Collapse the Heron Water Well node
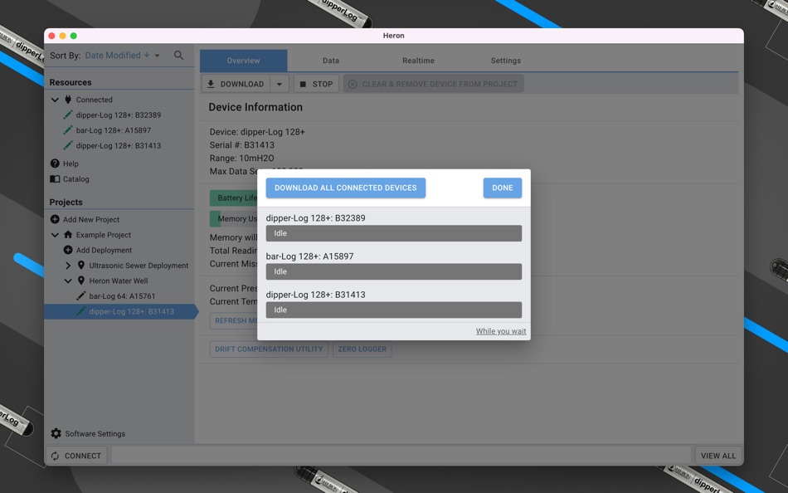The image size is (788, 493). pyautogui.click(x=68, y=281)
